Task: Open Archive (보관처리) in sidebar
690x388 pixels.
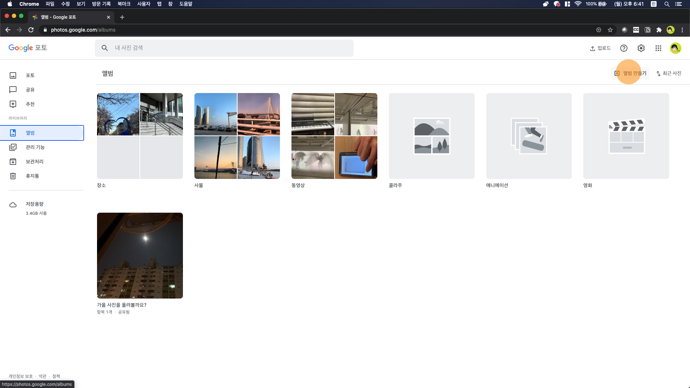Action: [34, 162]
